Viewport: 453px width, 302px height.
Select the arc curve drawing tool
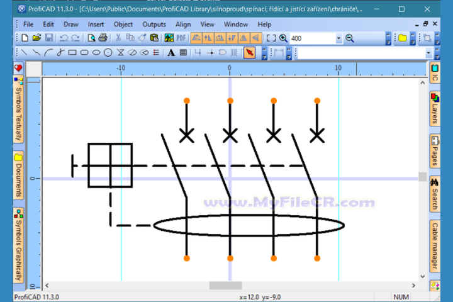48,53
